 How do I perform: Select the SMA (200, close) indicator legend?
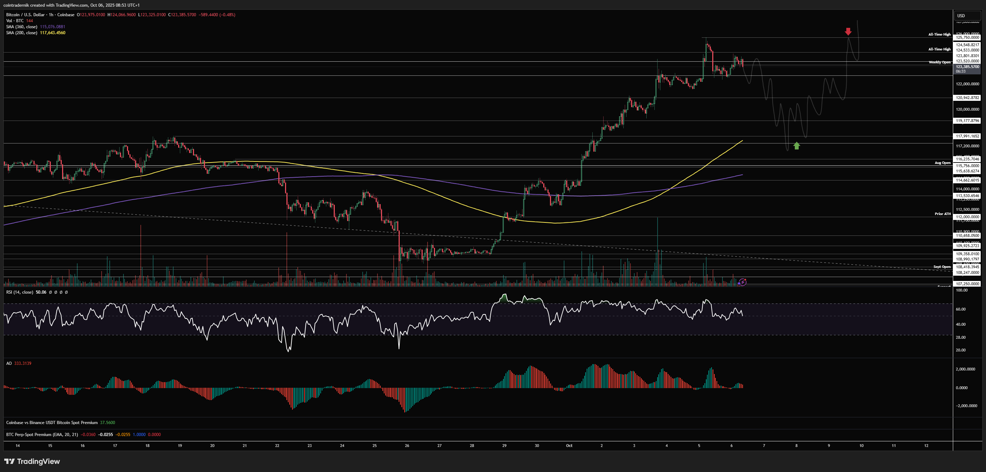(22, 33)
